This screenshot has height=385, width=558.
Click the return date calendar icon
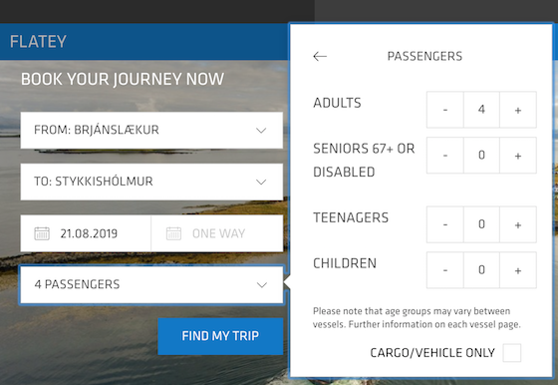click(x=173, y=233)
